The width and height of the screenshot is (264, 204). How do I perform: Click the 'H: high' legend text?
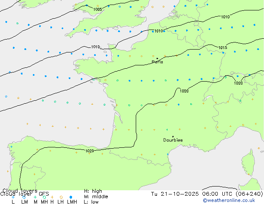pyautogui.click(x=93, y=191)
